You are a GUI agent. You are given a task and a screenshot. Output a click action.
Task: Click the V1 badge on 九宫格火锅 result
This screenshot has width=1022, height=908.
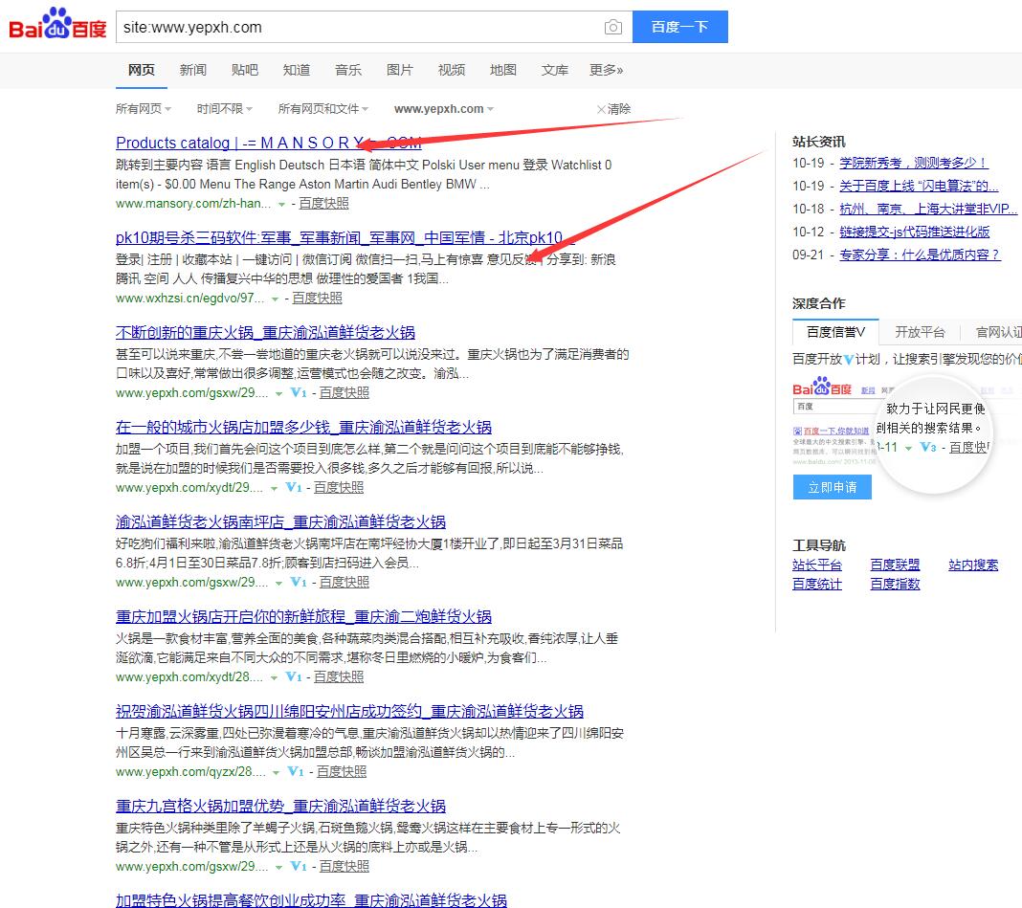[298, 866]
